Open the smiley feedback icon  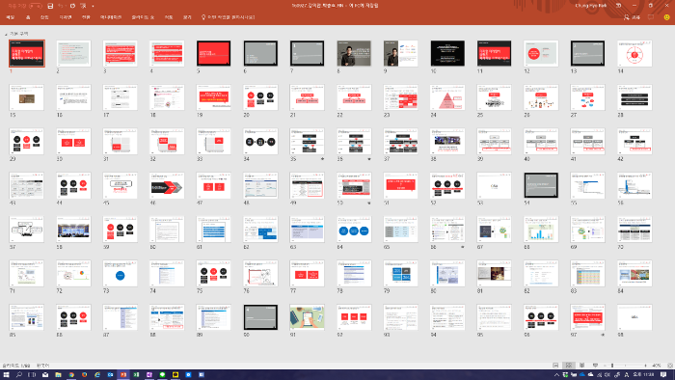667,17
